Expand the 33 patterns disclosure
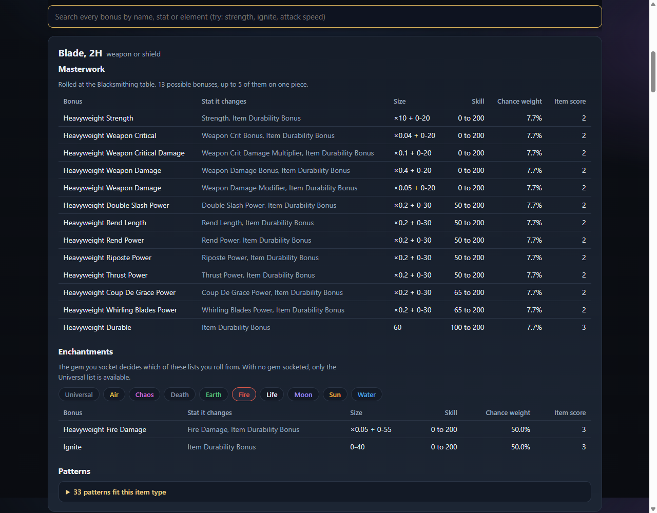657x513 pixels. click(324, 492)
